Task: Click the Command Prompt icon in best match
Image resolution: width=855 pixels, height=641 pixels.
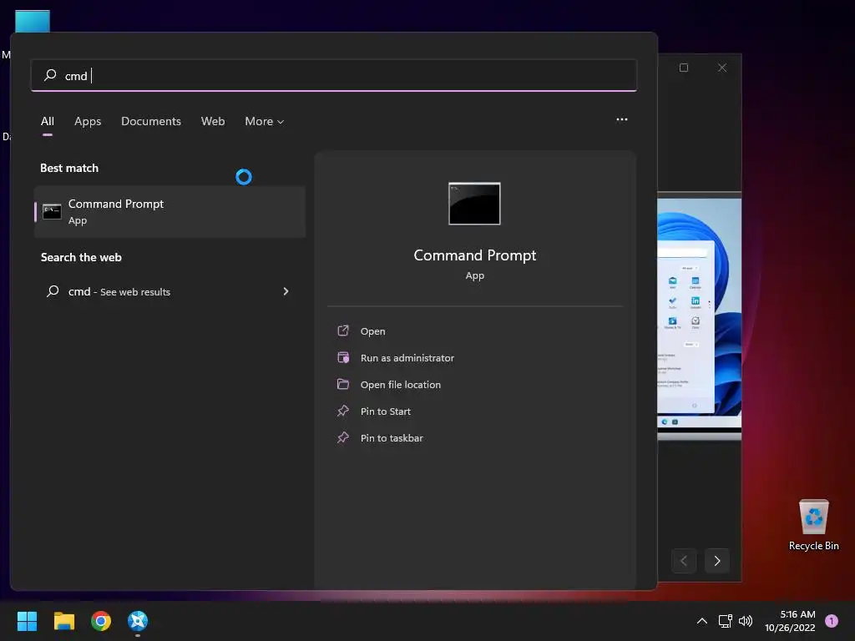Action: (52, 211)
